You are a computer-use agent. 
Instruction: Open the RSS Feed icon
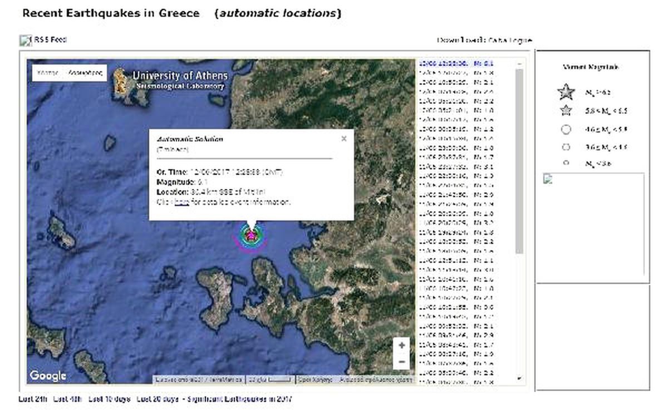click(25, 40)
